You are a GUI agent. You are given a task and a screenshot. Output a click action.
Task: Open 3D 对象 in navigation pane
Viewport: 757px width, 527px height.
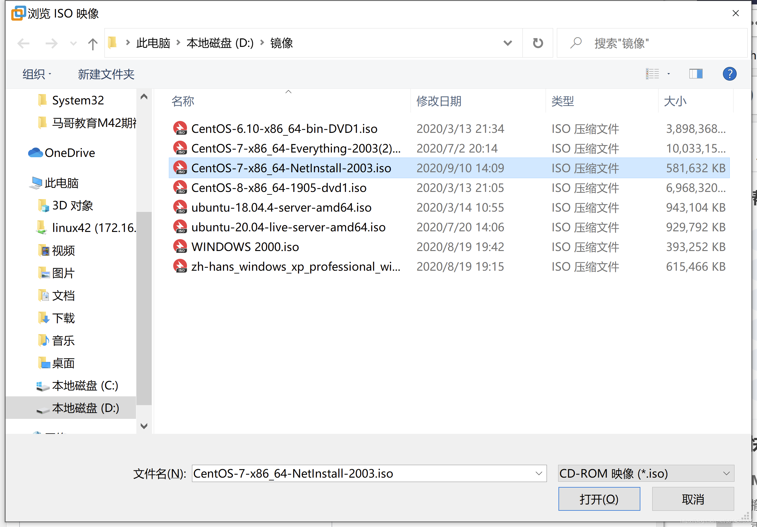(x=65, y=205)
